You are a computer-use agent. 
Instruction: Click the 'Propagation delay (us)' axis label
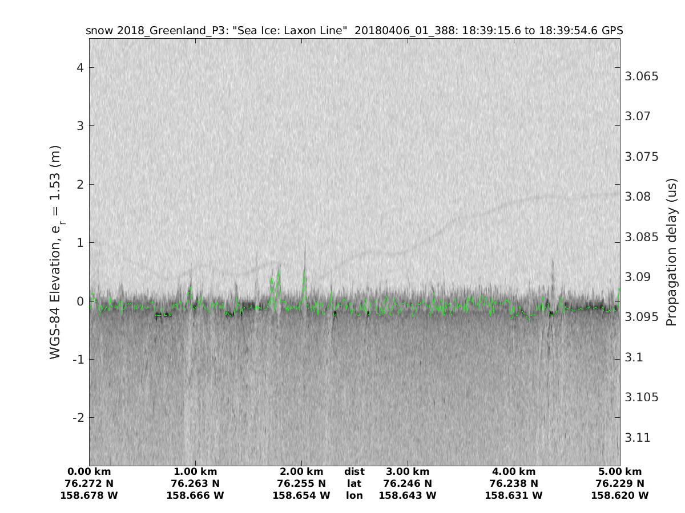[x=671, y=252]
